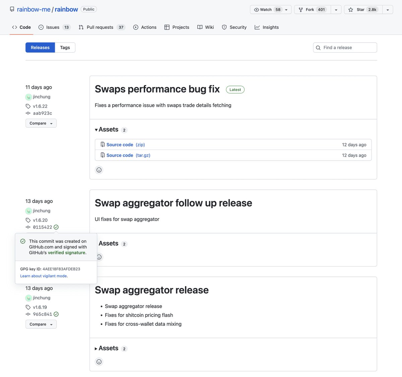This screenshot has height=377, width=402.
Task: Click the zip file icon beside Source code (zip)
Action: [x=103, y=145]
